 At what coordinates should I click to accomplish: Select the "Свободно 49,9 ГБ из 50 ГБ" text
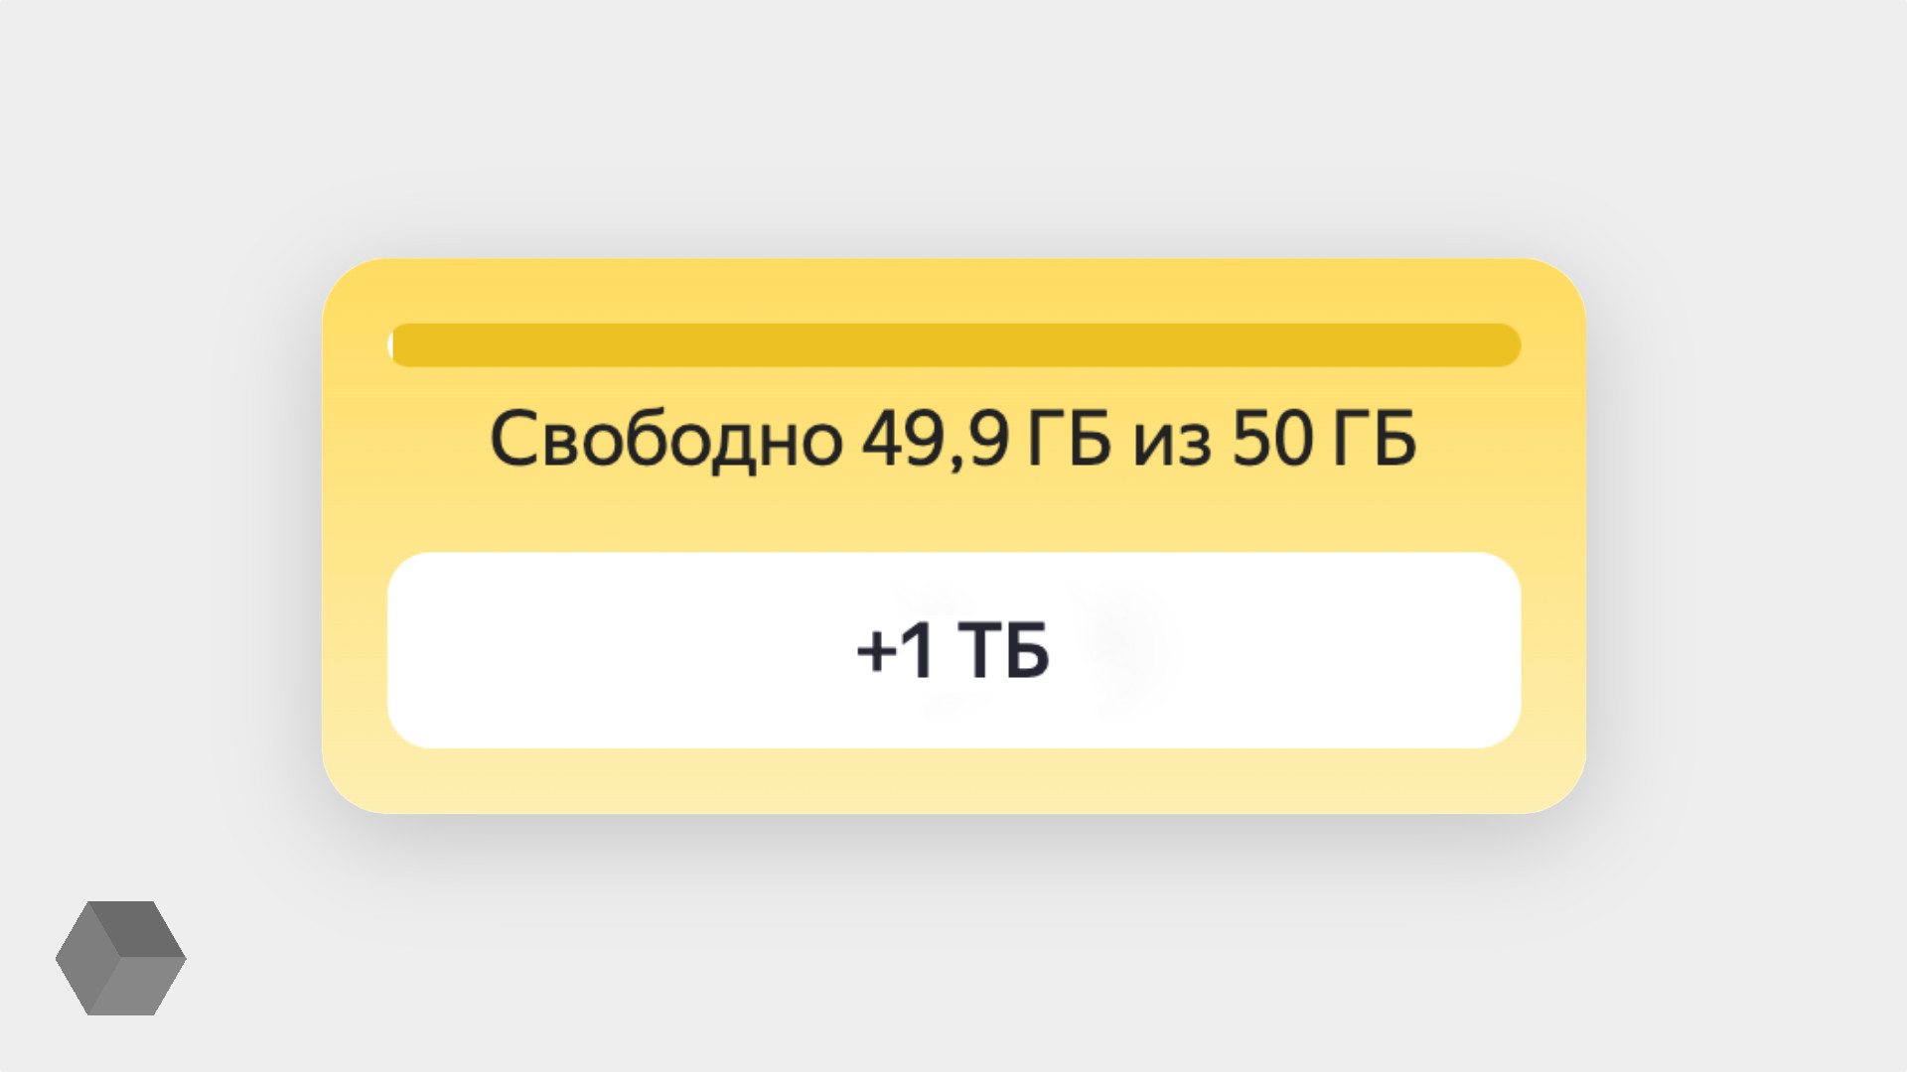point(953,440)
